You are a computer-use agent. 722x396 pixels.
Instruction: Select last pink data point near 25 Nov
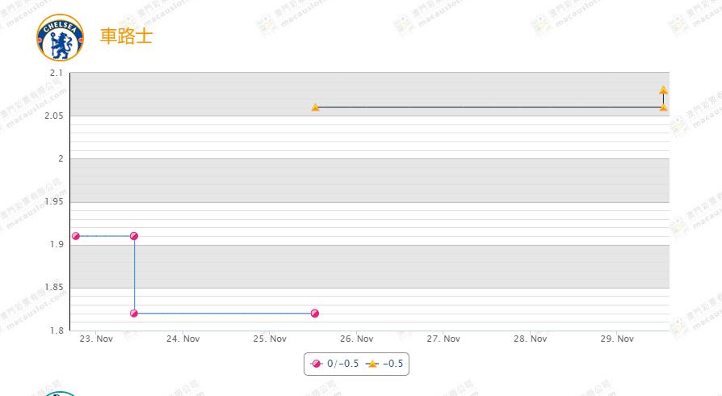click(314, 314)
